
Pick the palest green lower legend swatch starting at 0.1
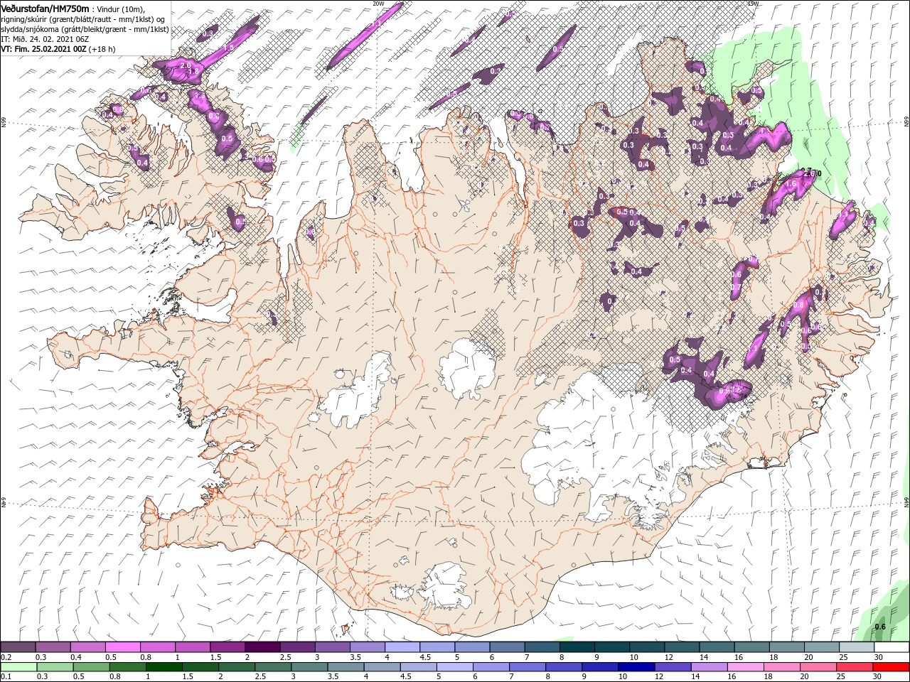[x=18, y=667]
